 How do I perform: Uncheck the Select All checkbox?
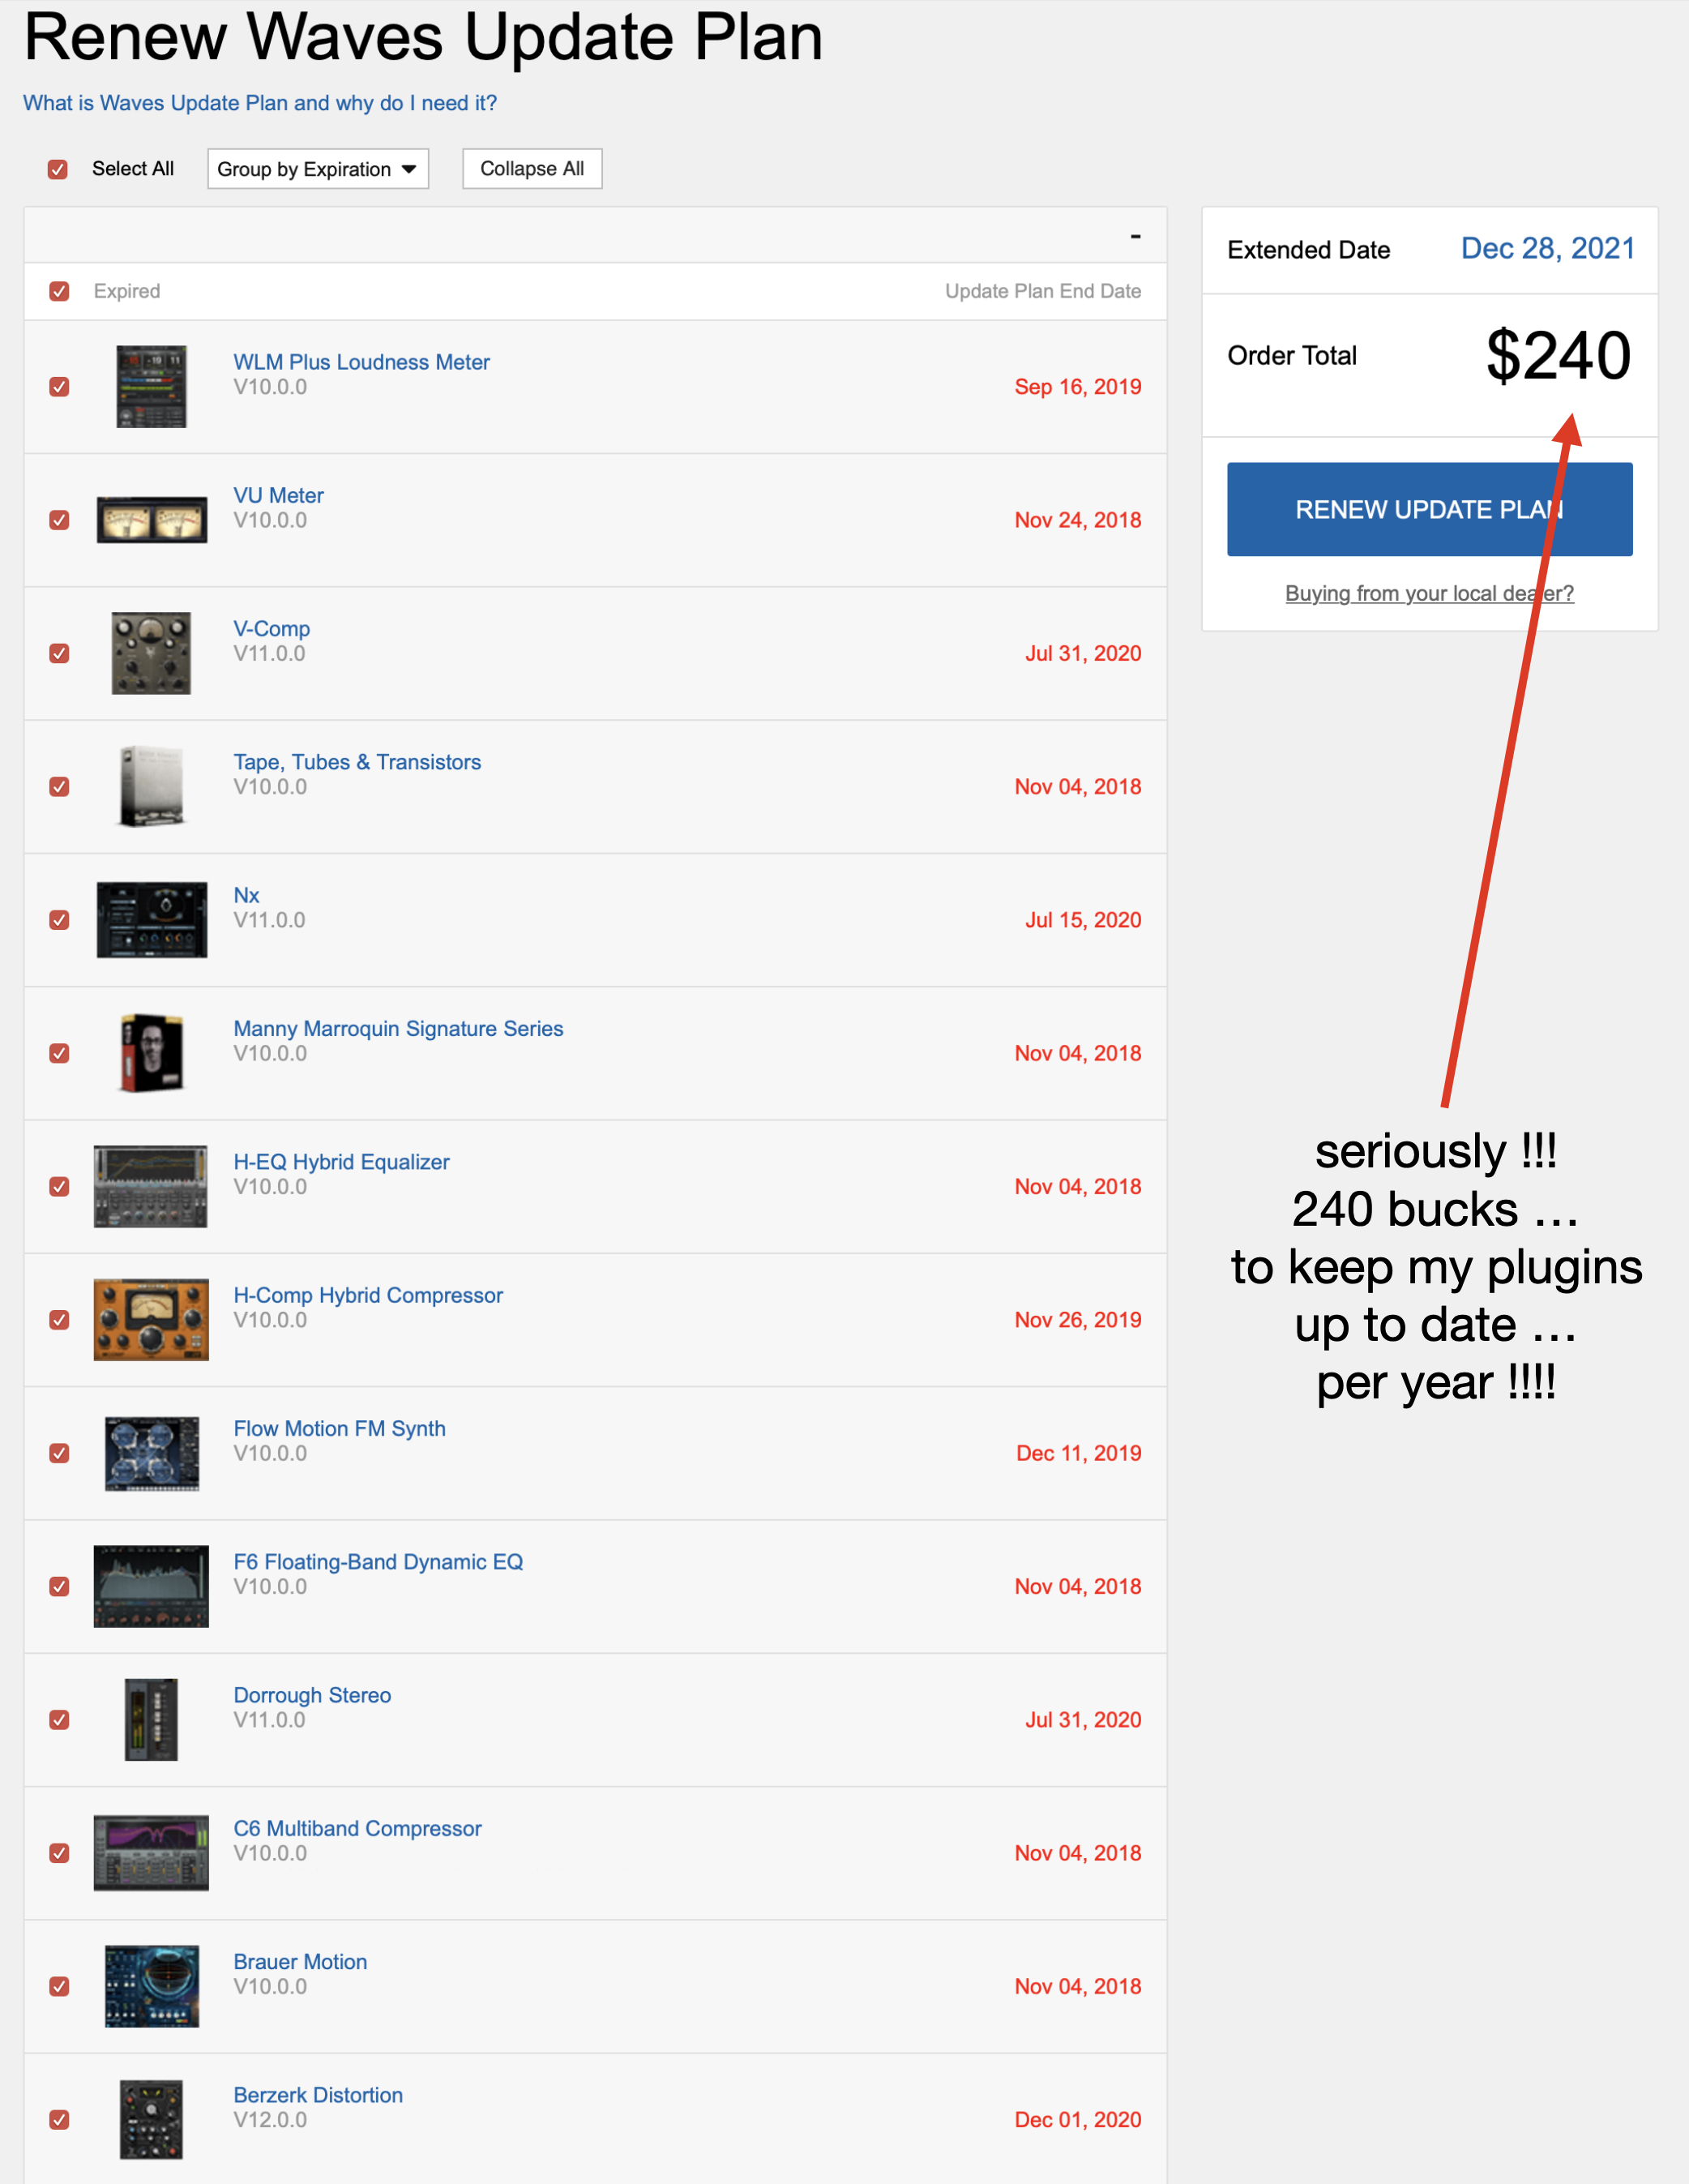[x=58, y=169]
